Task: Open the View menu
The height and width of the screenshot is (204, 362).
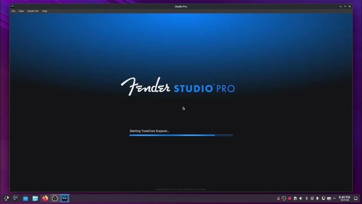Action: (x=21, y=11)
